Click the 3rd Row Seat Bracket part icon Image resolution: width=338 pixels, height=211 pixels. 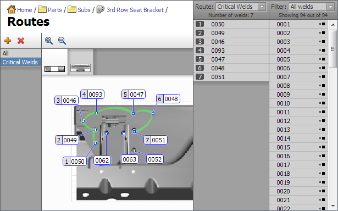click(100, 9)
